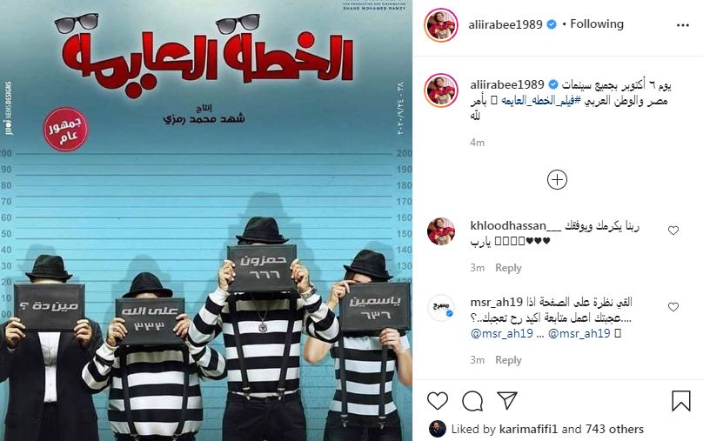Save post with the bookmark icon
Image resolution: width=703 pixels, height=441 pixels.
click(680, 401)
